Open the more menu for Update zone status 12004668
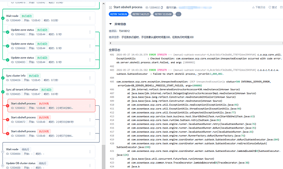Viewport: 283px width, 169px height. point(90,46)
